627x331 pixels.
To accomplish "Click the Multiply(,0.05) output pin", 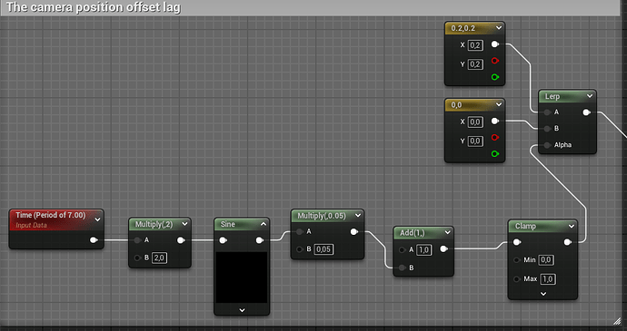I will pyautogui.click(x=353, y=231).
